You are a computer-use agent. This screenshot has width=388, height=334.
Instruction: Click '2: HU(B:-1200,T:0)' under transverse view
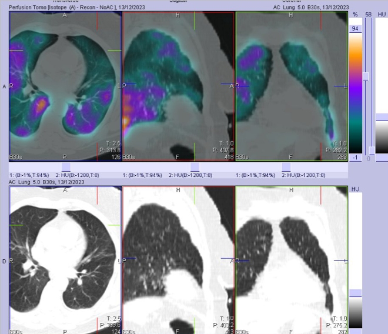pos(77,175)
